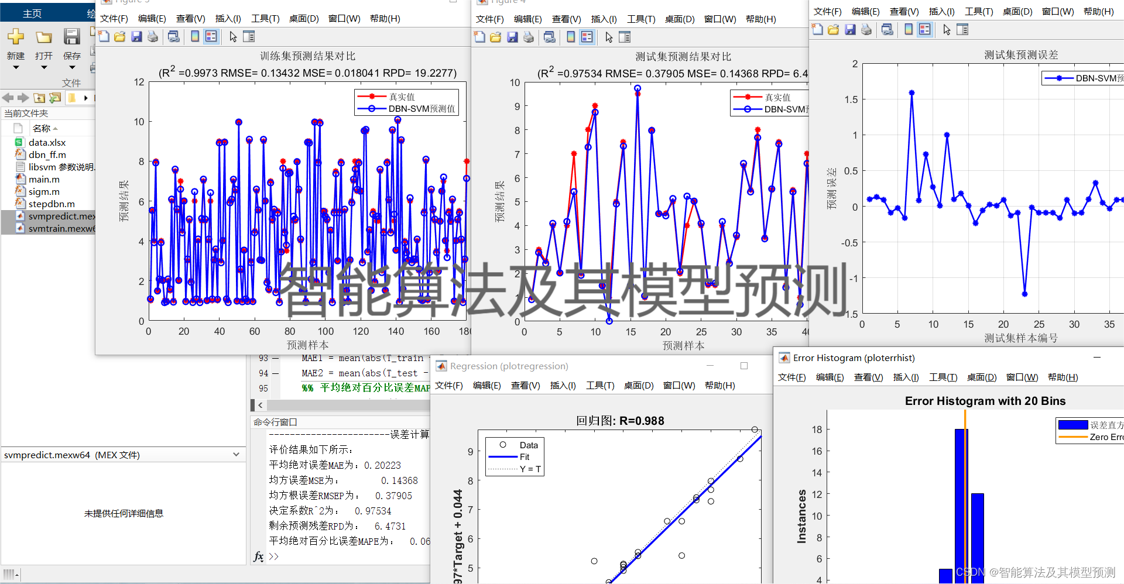
Task: Toggle the Insert Legend button on Figure 3
Action: tap(210, 36)
